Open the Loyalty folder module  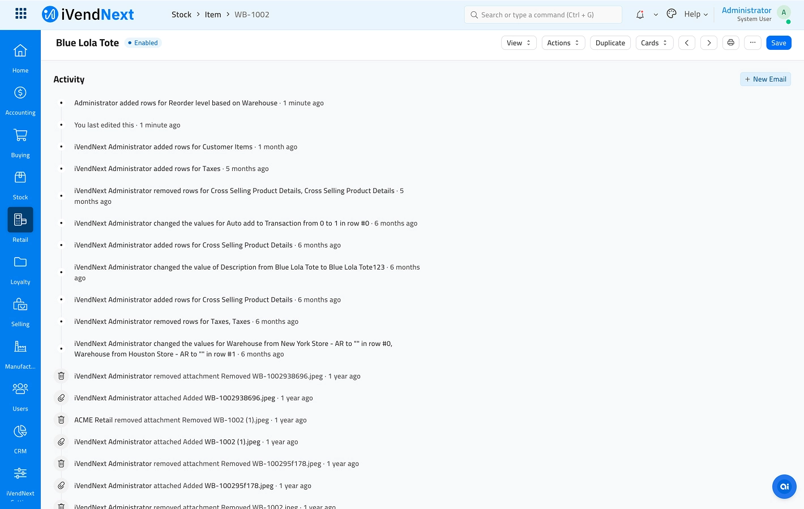20,269
